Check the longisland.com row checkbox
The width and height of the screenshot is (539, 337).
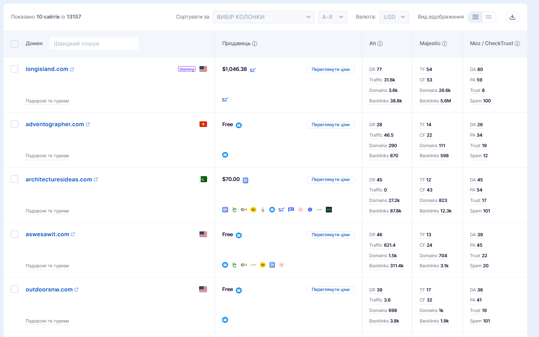[x=15, y=69]
